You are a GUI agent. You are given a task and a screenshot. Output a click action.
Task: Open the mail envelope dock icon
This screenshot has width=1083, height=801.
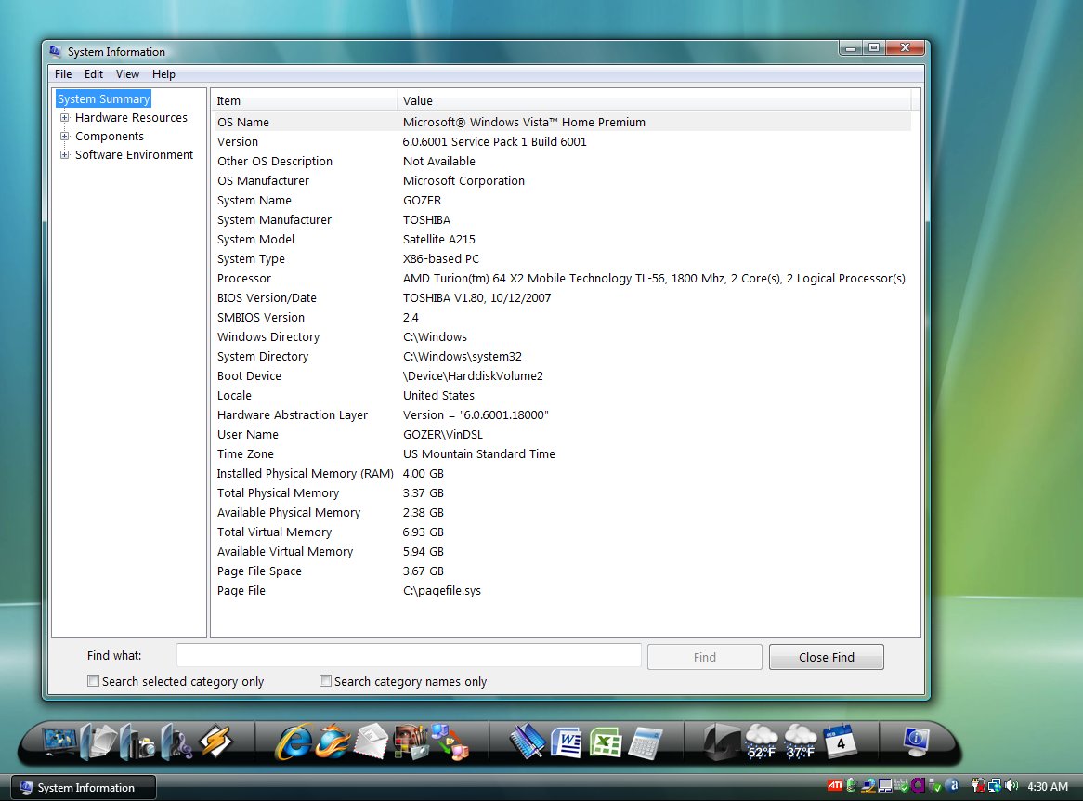[372, 742]
